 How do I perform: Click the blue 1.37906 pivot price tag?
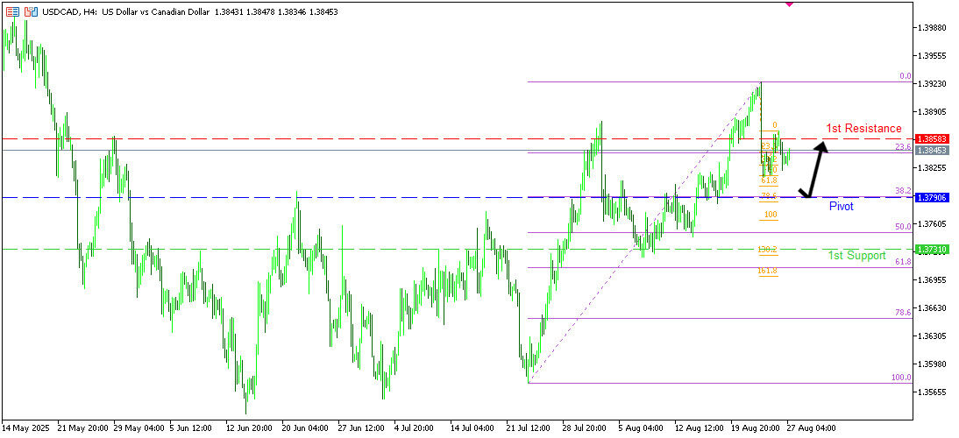[930, 198]
